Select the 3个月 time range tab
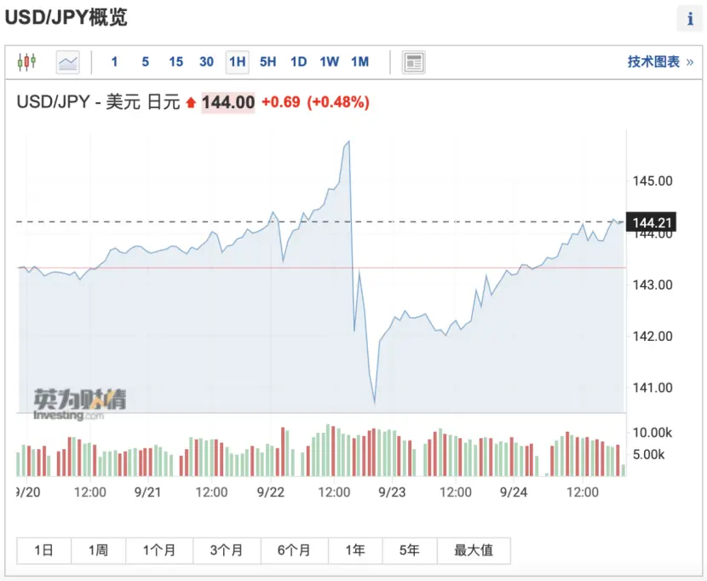Viewport: 707px width, 581px height. [x=227, y=550]
